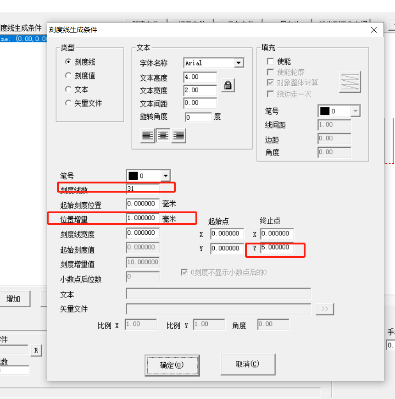The image size is (395, 399).
Task: Toggle the 使能轮廓 checkbox
Action: [270, 72]
